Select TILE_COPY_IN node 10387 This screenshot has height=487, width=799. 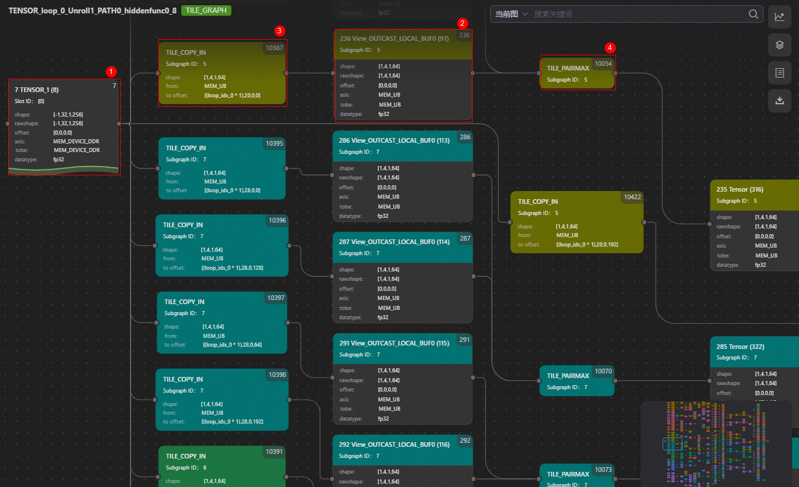pyautogui.click(x=222, y=73)
